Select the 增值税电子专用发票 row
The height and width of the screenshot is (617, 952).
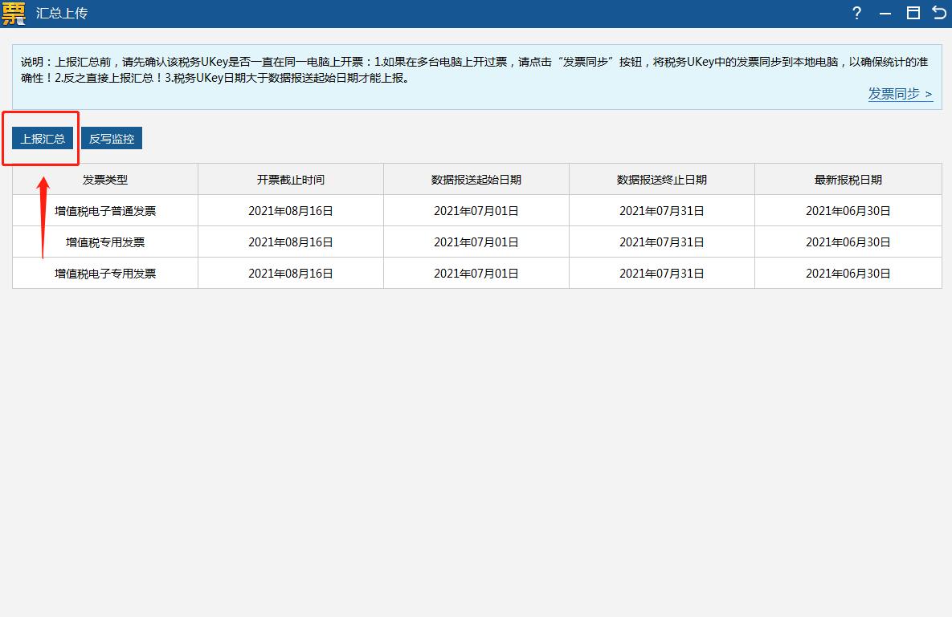pyautogui.click(x=105, y=274)
